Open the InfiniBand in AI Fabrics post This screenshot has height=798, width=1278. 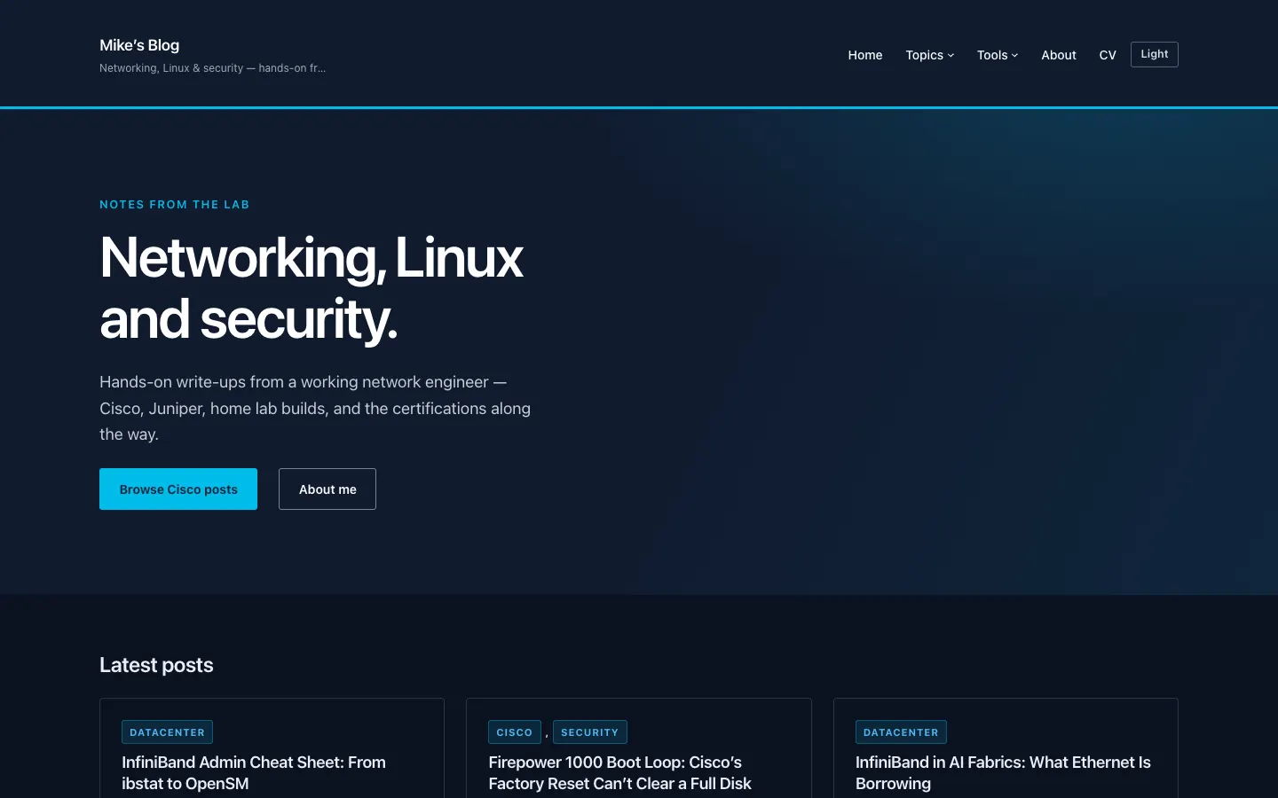(1003, 773)
